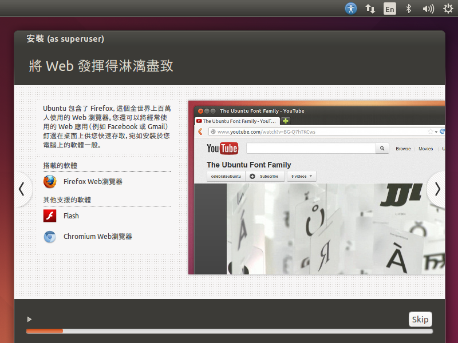Screen dimensions: 458x343
Task: Go to the previous slide arrow
Action: 22,189
